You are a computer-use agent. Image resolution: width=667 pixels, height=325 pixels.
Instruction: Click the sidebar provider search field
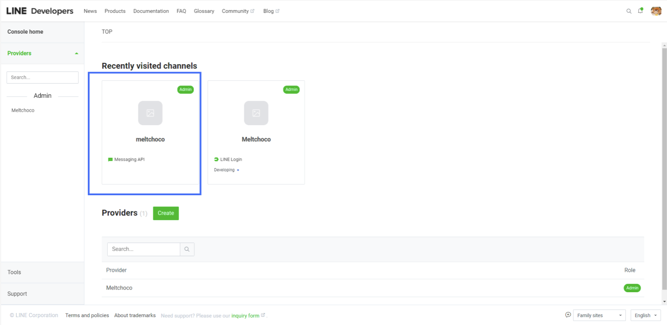[x=43, y=78]
